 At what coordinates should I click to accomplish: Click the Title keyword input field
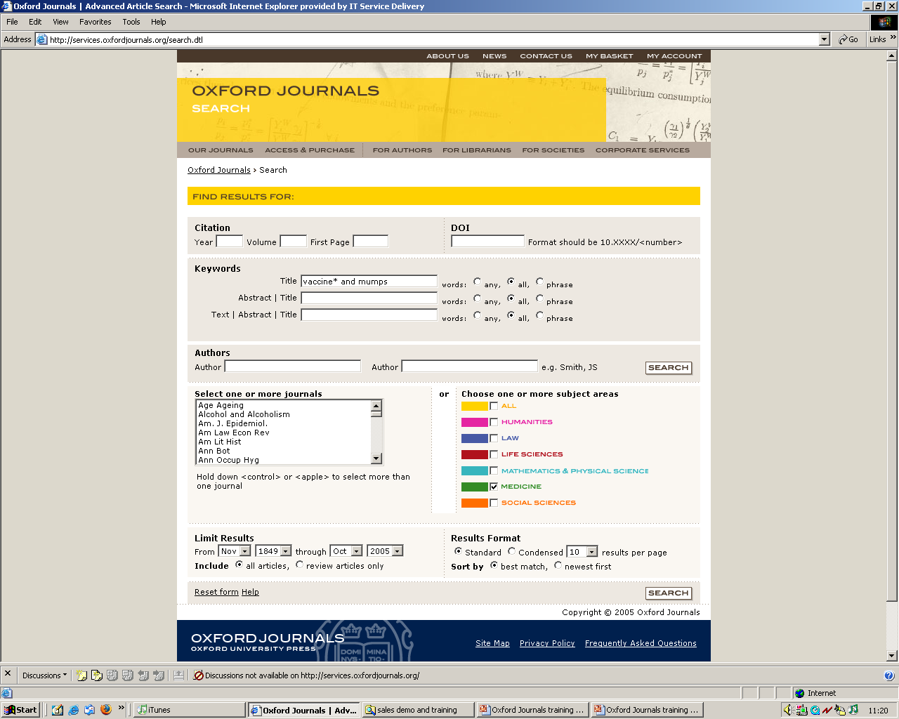369,281
